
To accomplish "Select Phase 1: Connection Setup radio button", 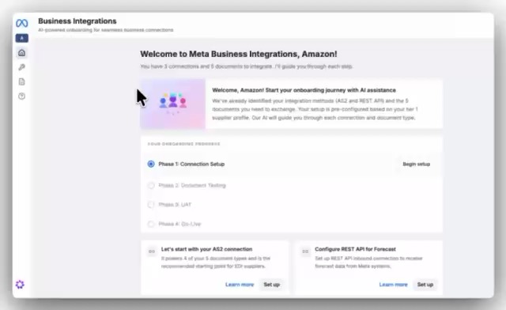I will (151, 164).
